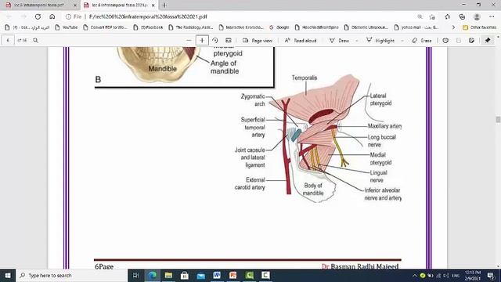This screenshot has width=501, height=282.
Task: Open the green Camtasia taskbar icon
Action: click(x=249, y=275)
